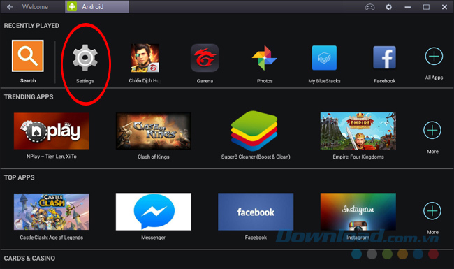The height and width of the screenshot is (269, 454).
Task: Open SuperB Cleaner (Boost & Clean)
Action: click(x=254, y=131)
